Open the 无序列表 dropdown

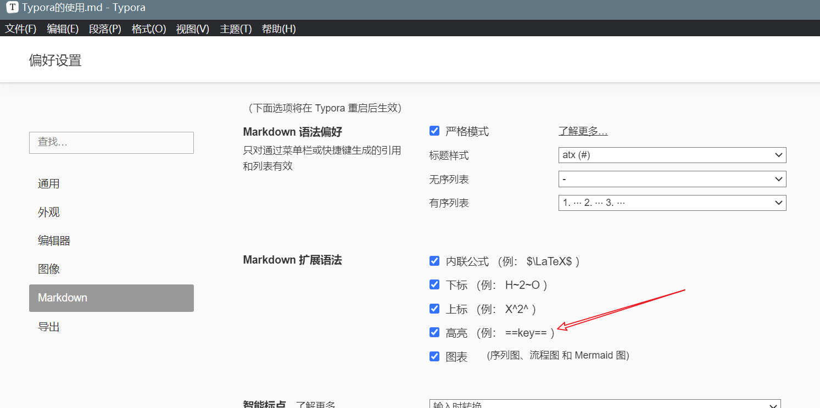(672, 179)
